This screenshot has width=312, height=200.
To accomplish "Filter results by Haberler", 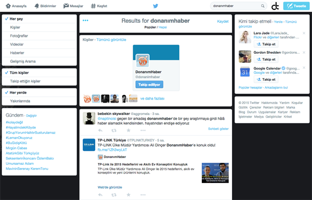I will 40,53.
